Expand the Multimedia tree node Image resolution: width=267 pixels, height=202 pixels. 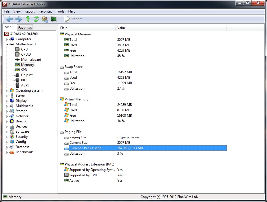coord(7,106)
